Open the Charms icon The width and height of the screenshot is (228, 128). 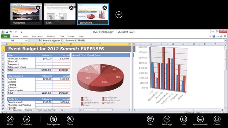[x=217, y=119]
